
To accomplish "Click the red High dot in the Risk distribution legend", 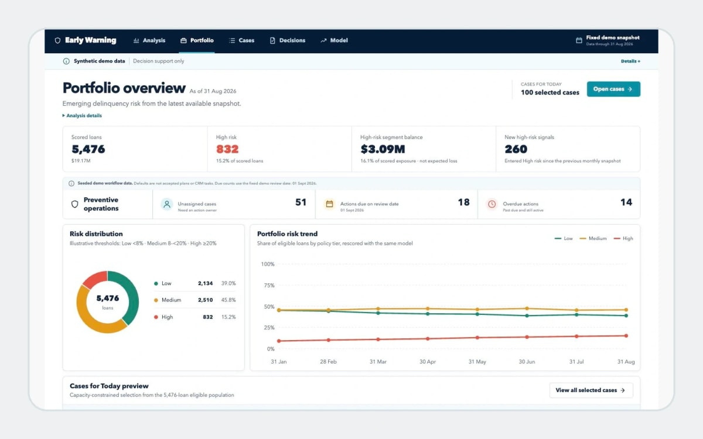I will (x=156, y=317).
